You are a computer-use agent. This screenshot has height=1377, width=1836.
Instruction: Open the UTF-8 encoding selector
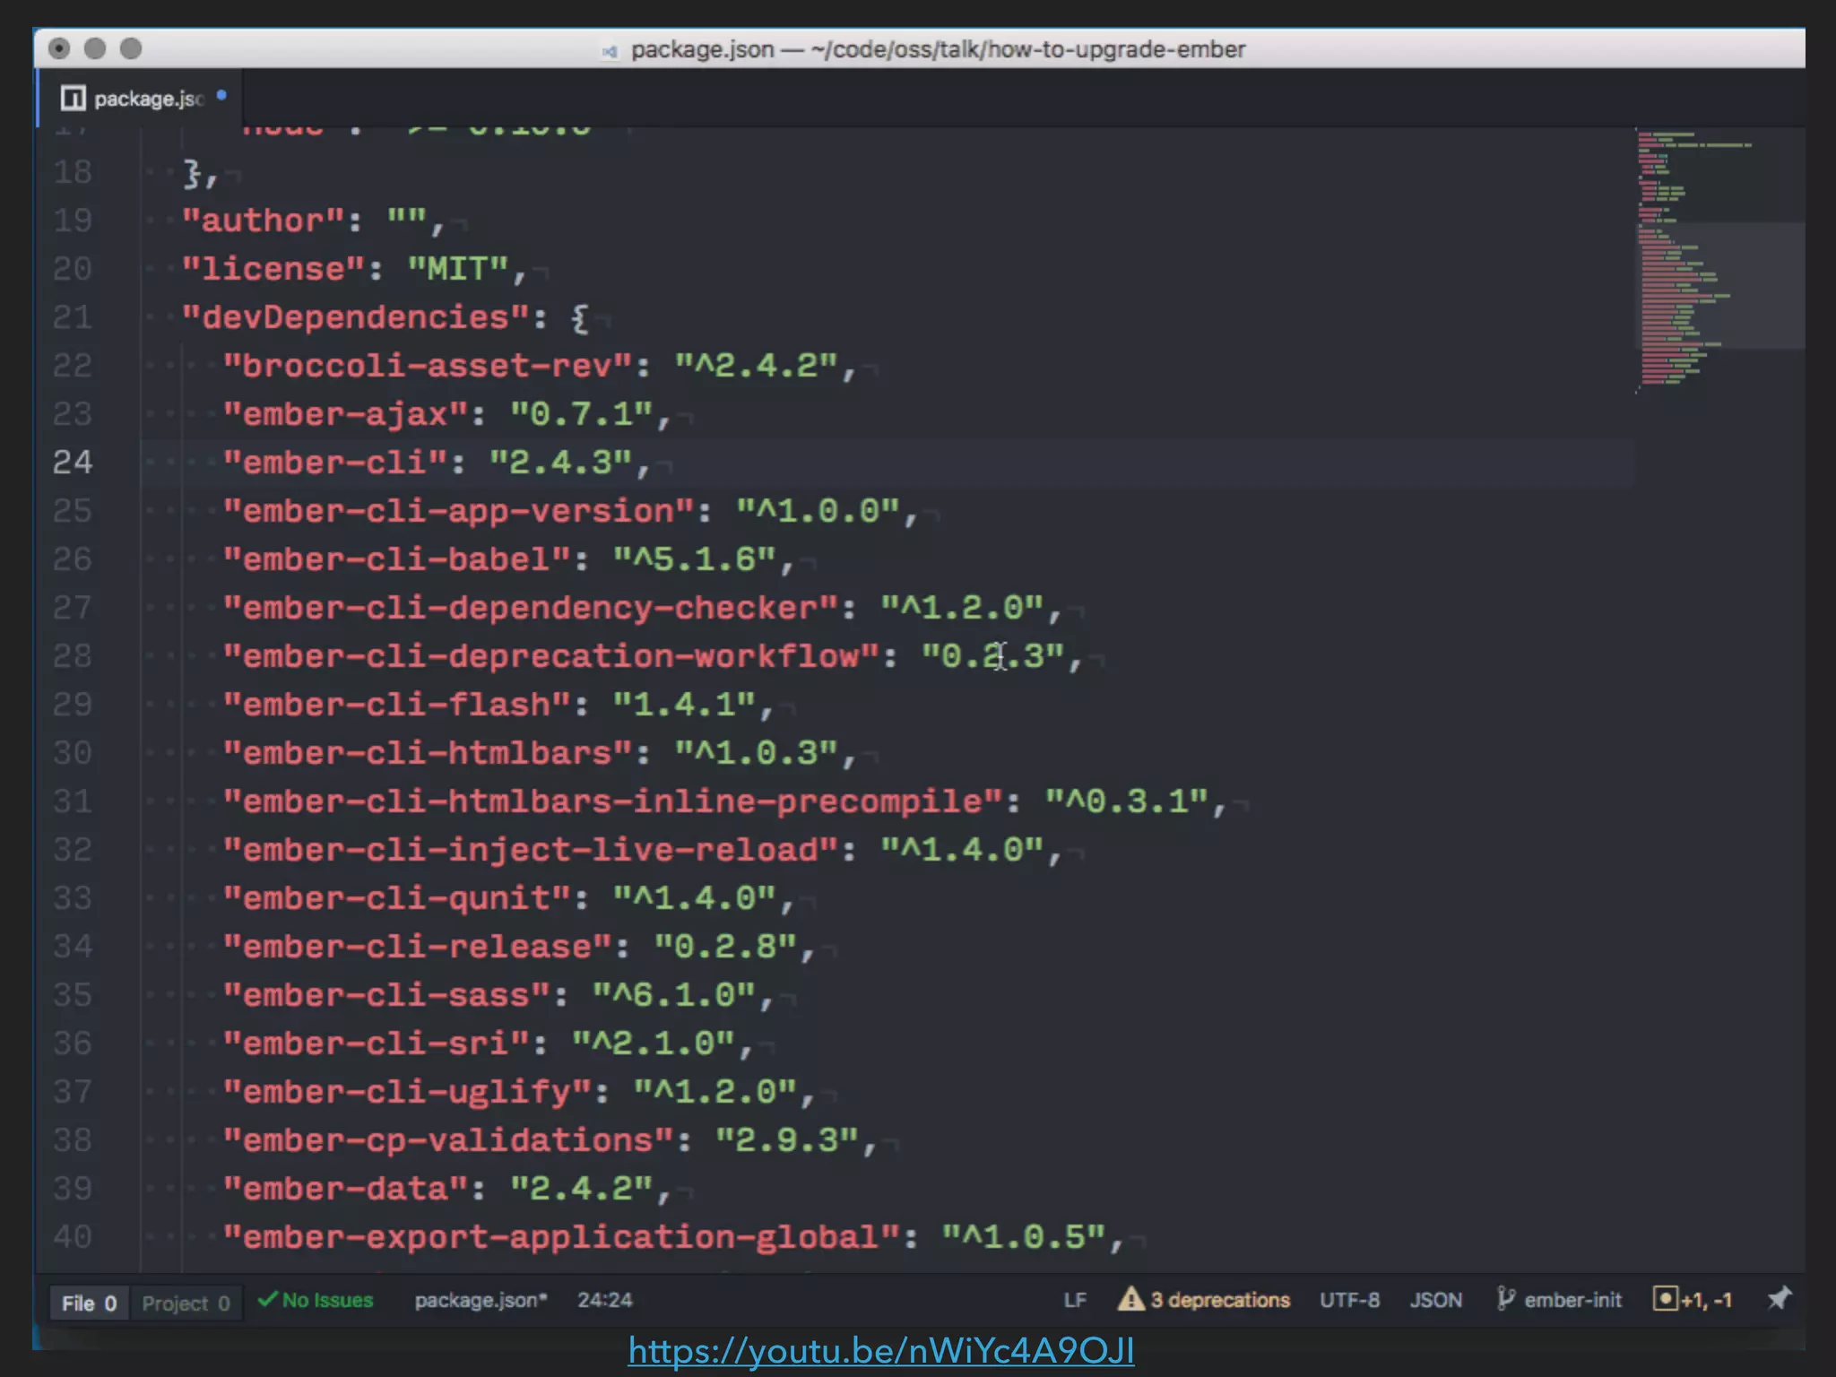(1349, 1300)
